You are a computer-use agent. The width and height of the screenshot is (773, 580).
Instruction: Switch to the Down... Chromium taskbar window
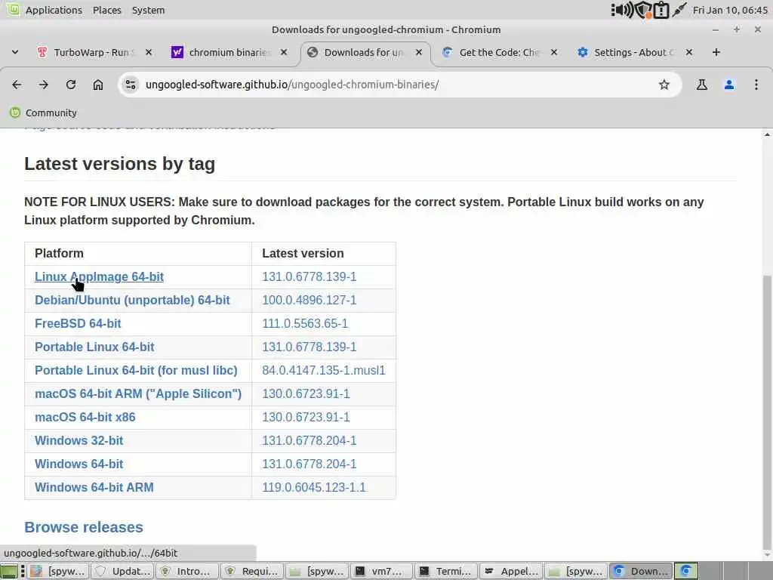click(x=641, y=571)
